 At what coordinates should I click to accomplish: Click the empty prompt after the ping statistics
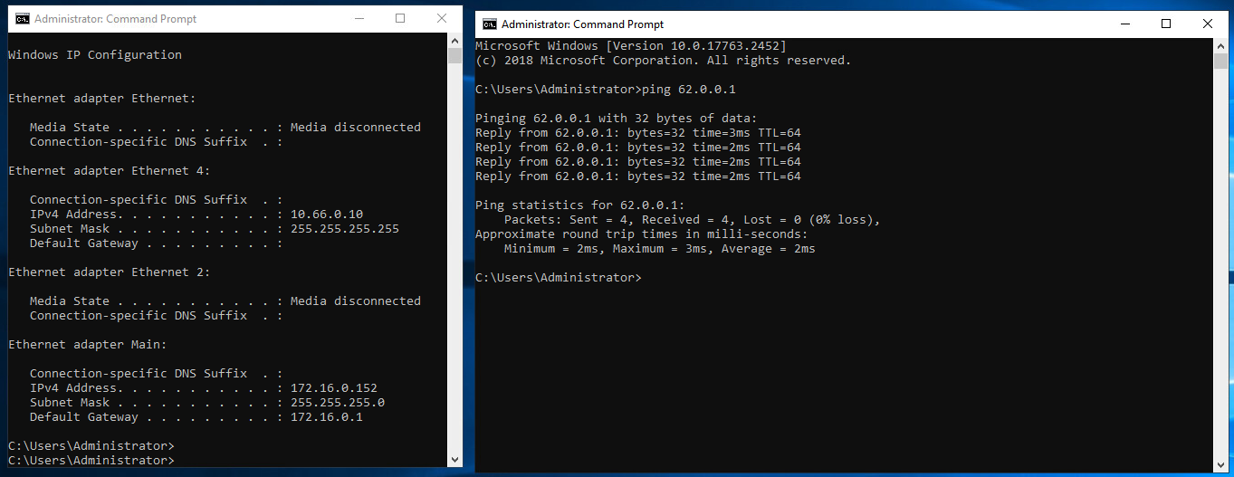(558, 278)
